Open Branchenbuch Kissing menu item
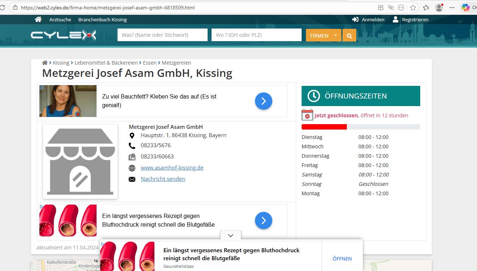The width and height of the screenshot is (477, 271). click(x=102, y=19)
